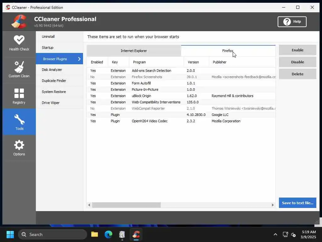Open the Custom Clean section
Viewport: 322px width, 242px height.
coord(19,70)
